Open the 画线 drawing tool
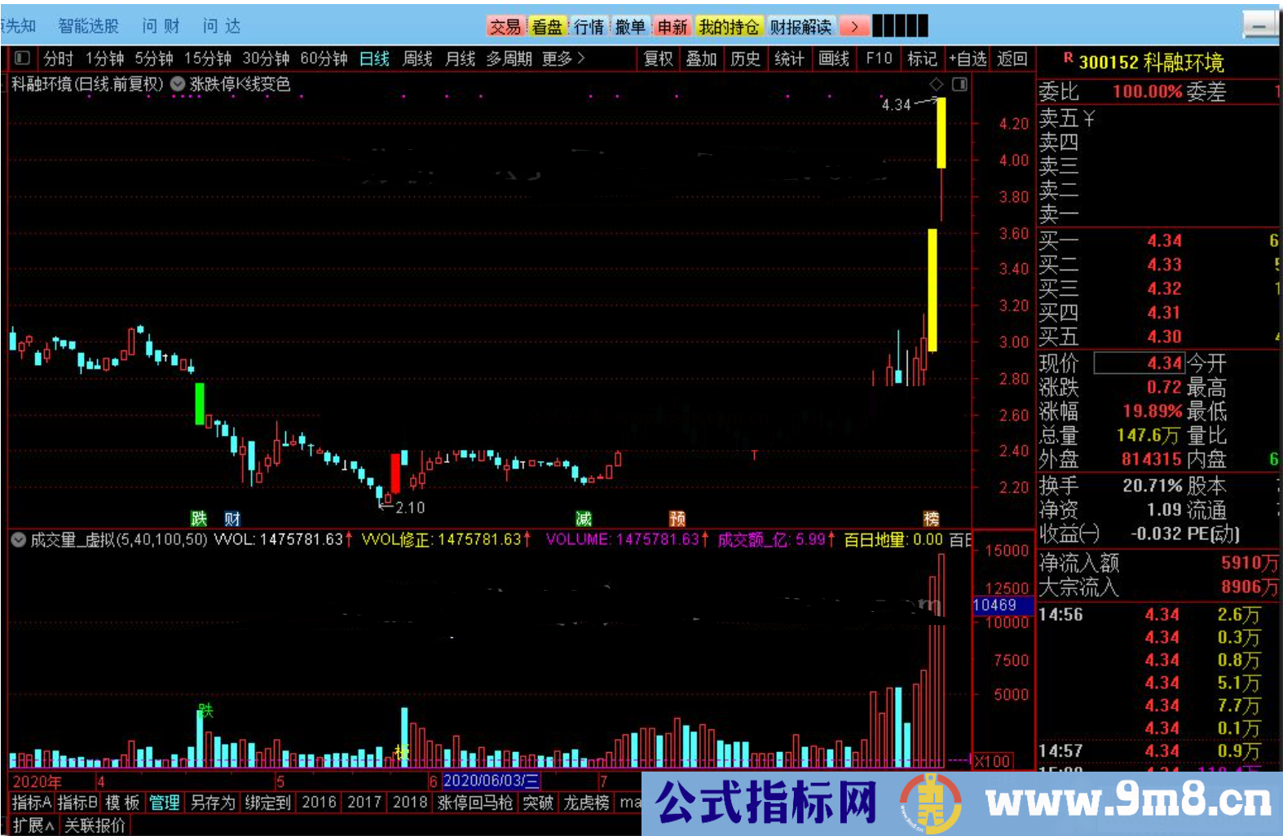Screen dimensions: 1283x836 [x=834, y=59]
